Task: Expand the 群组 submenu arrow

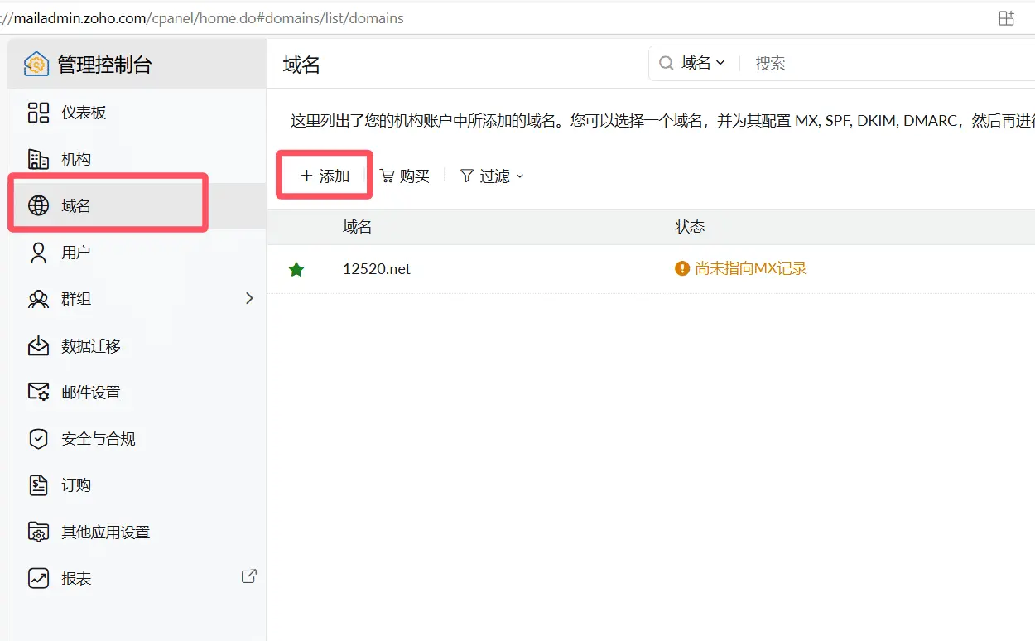Action: [x=249, y=298]
